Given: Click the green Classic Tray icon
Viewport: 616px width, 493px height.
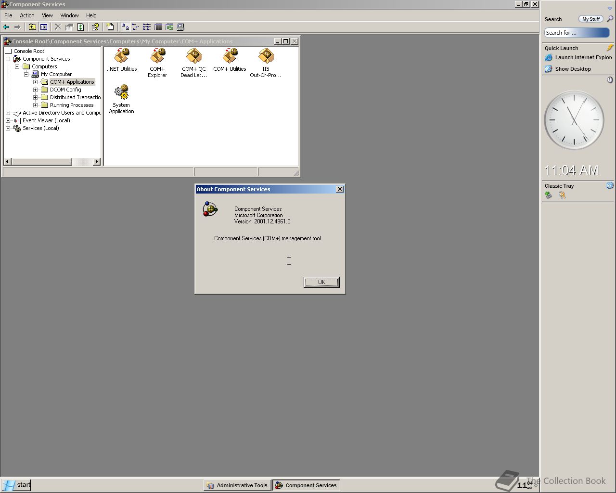Looking at the screenshot, I should (x=549, y=195).
